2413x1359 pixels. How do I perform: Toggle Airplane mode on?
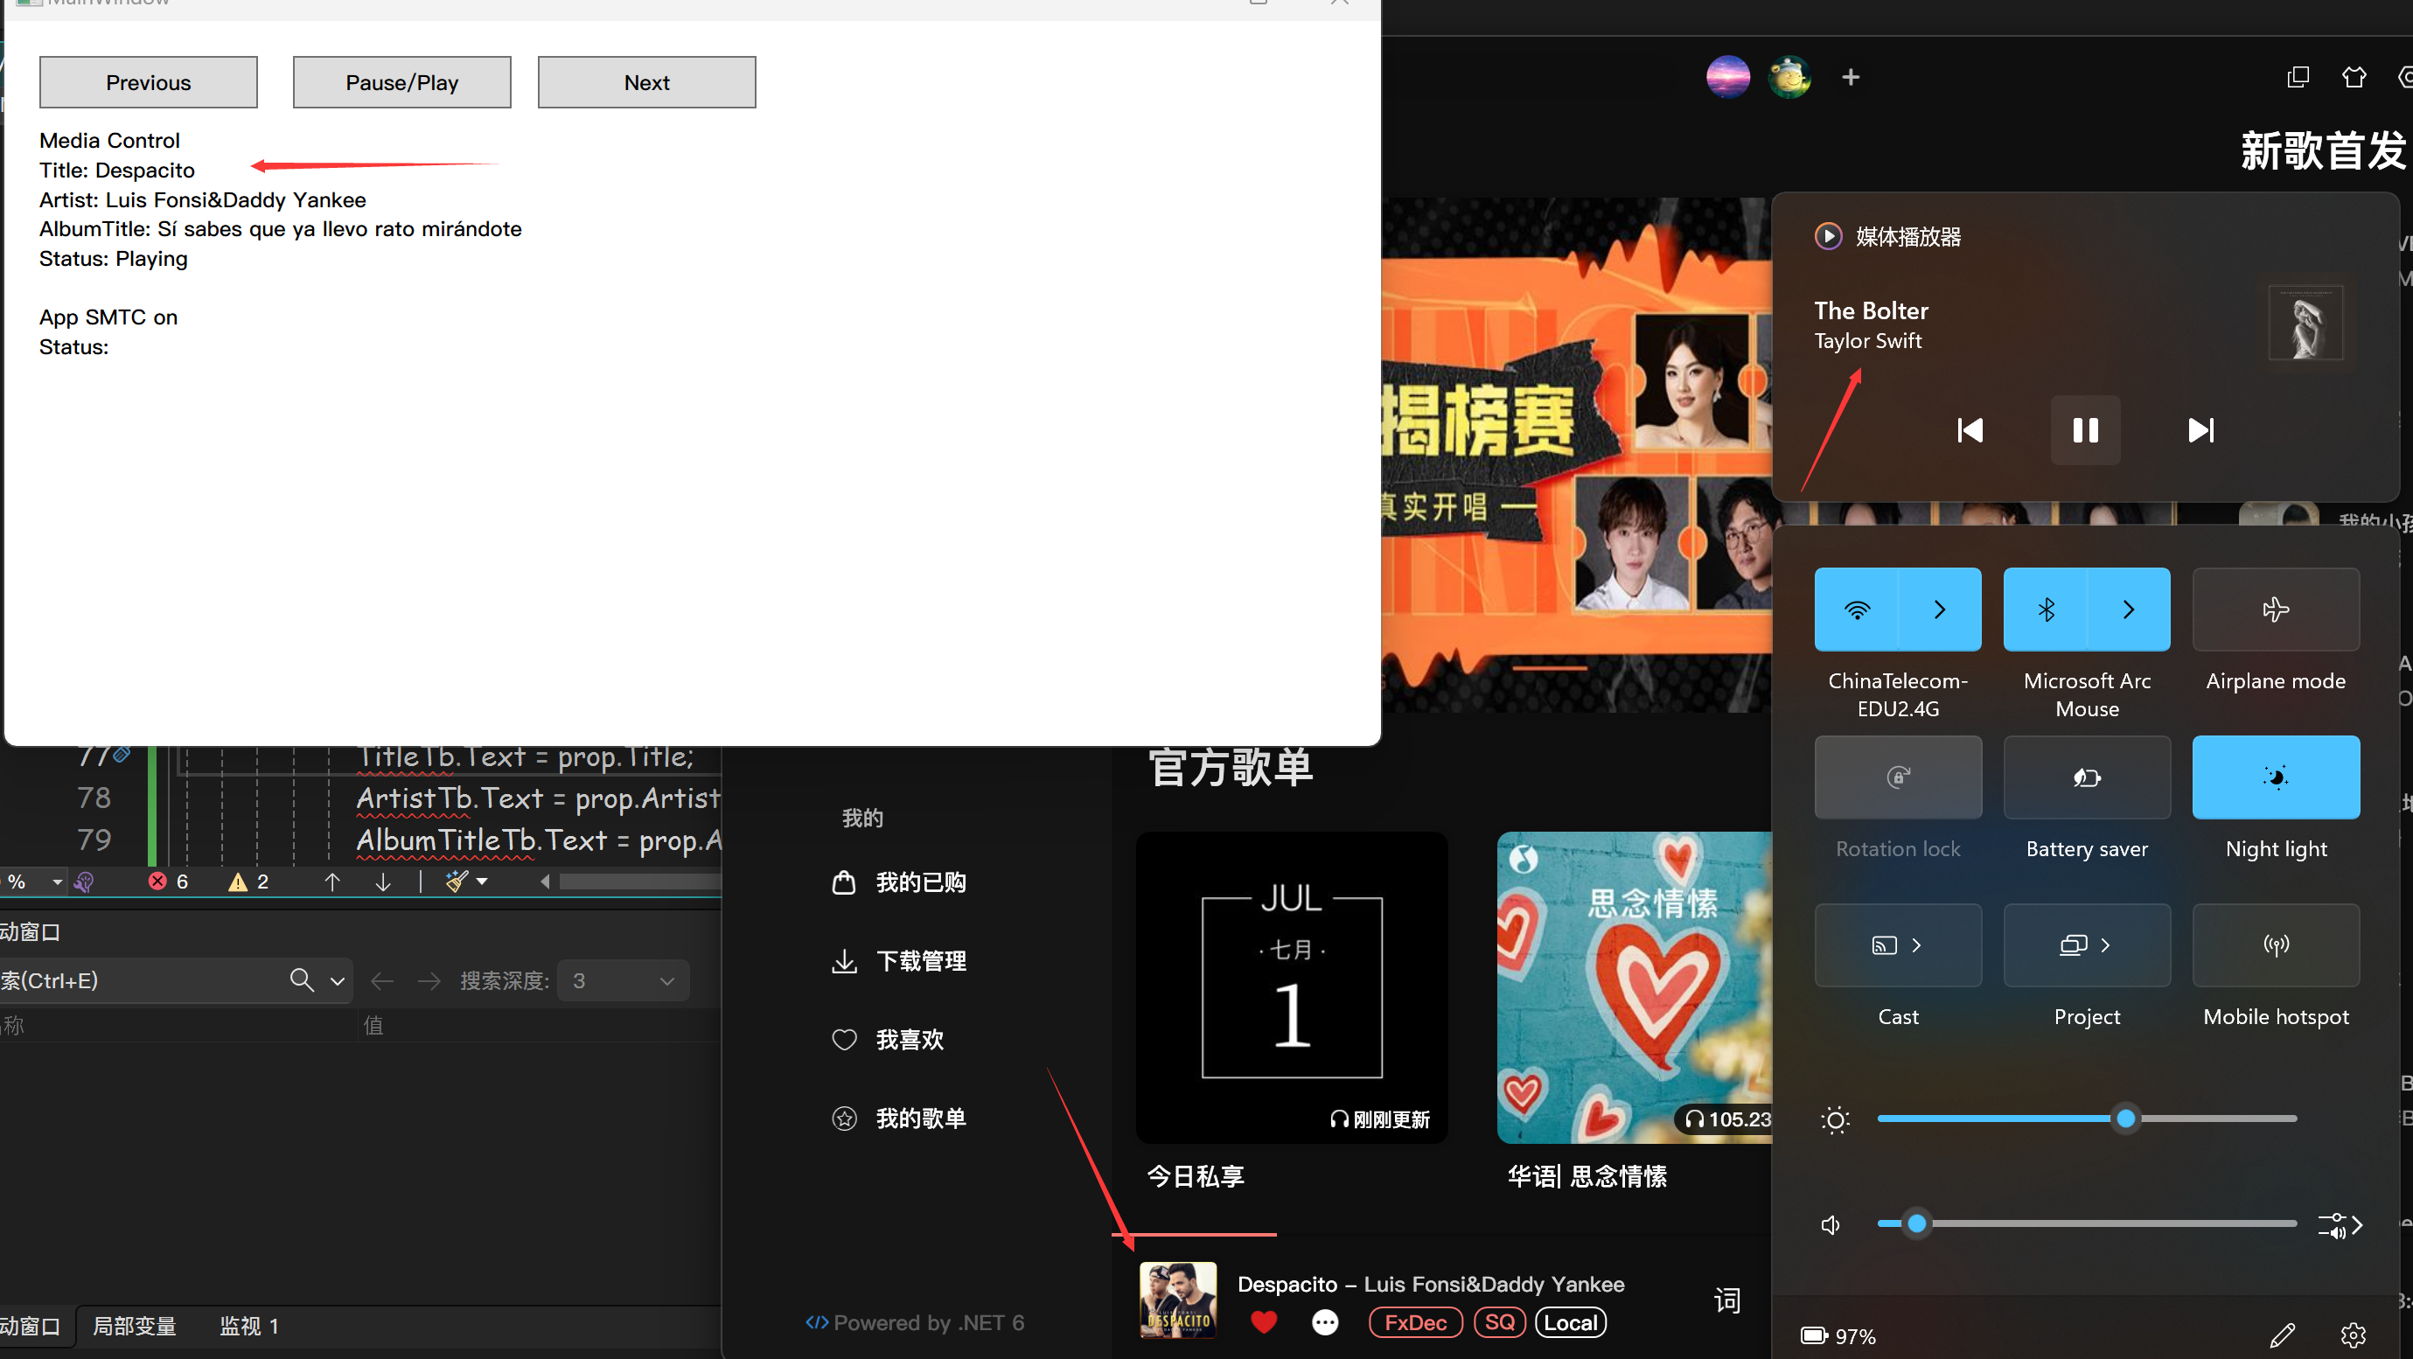click(x=2274, y=610)
